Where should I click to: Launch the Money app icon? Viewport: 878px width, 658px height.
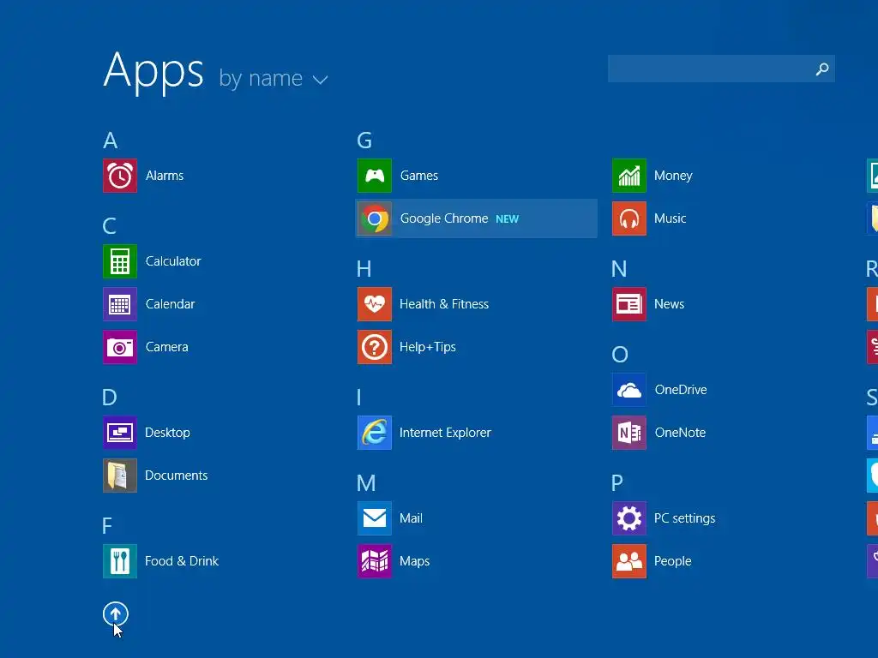pyautogui.click(x=629, y=176)
